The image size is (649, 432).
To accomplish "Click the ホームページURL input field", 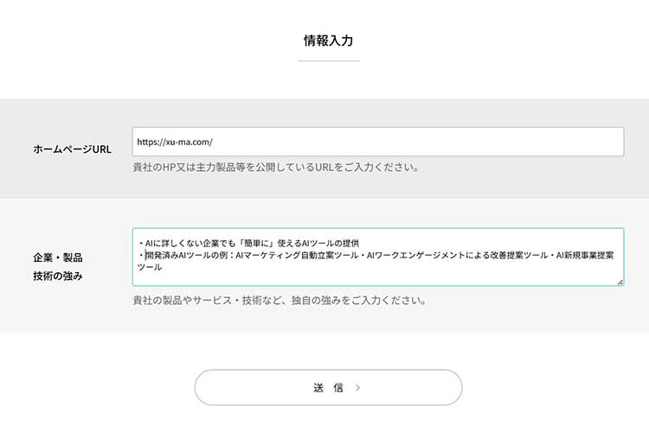I will click(x=378, y=142).
